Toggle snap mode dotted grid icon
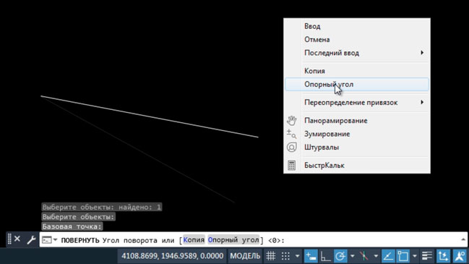 point(285,256)
